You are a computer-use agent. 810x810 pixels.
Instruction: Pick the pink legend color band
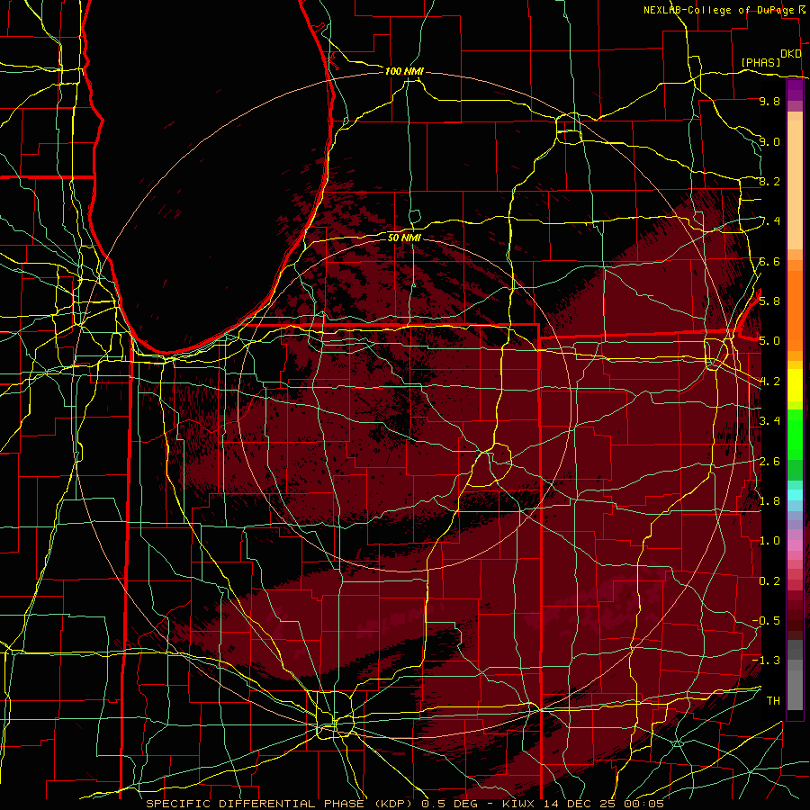click(x=795, y=545)
